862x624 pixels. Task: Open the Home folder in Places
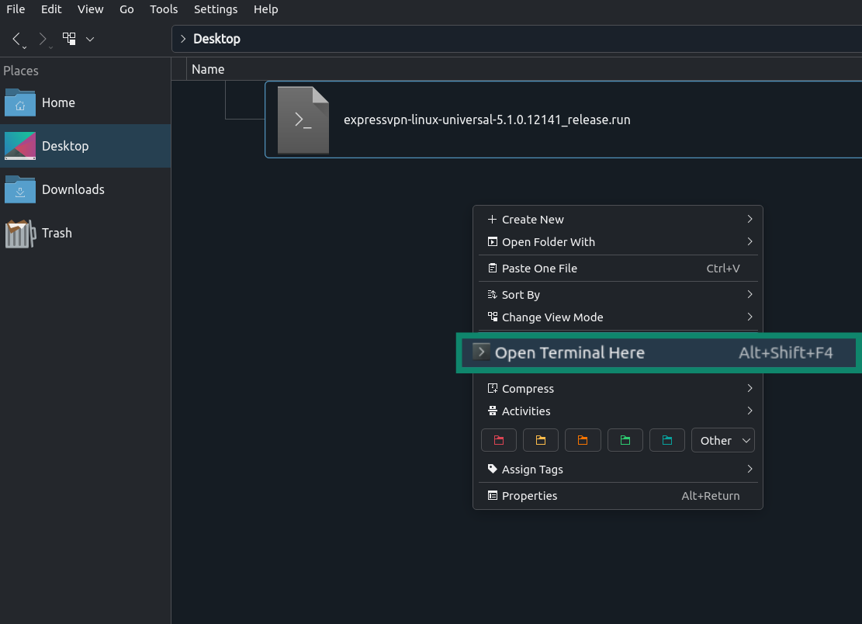58,102
